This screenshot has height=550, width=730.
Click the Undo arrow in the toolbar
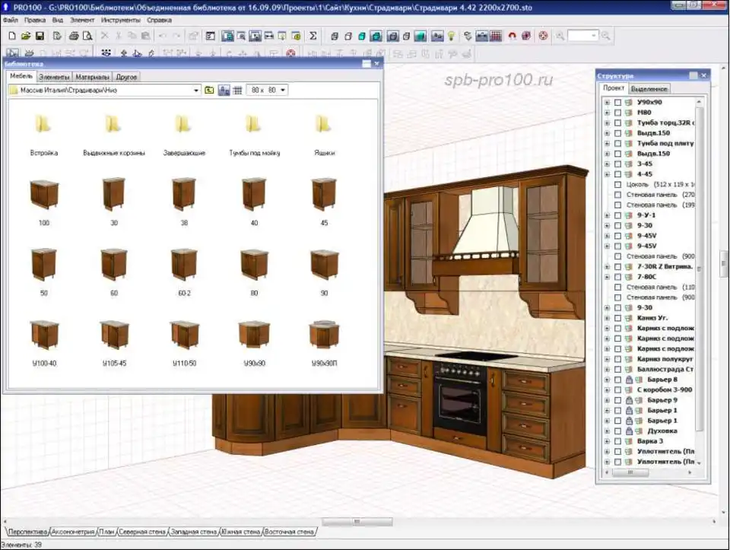click(163, 36)
